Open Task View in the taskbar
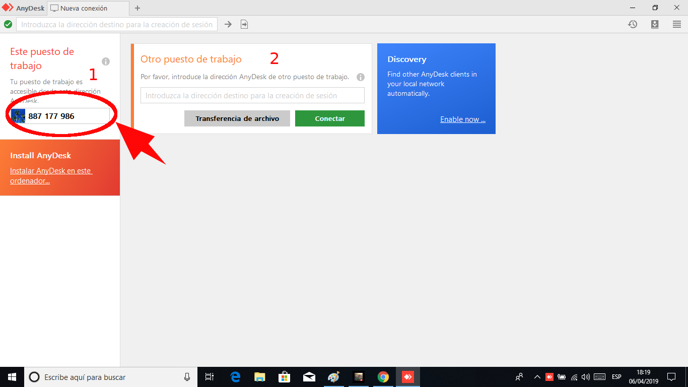The height and width of the screenshot is (387, 688). point(210,377)
